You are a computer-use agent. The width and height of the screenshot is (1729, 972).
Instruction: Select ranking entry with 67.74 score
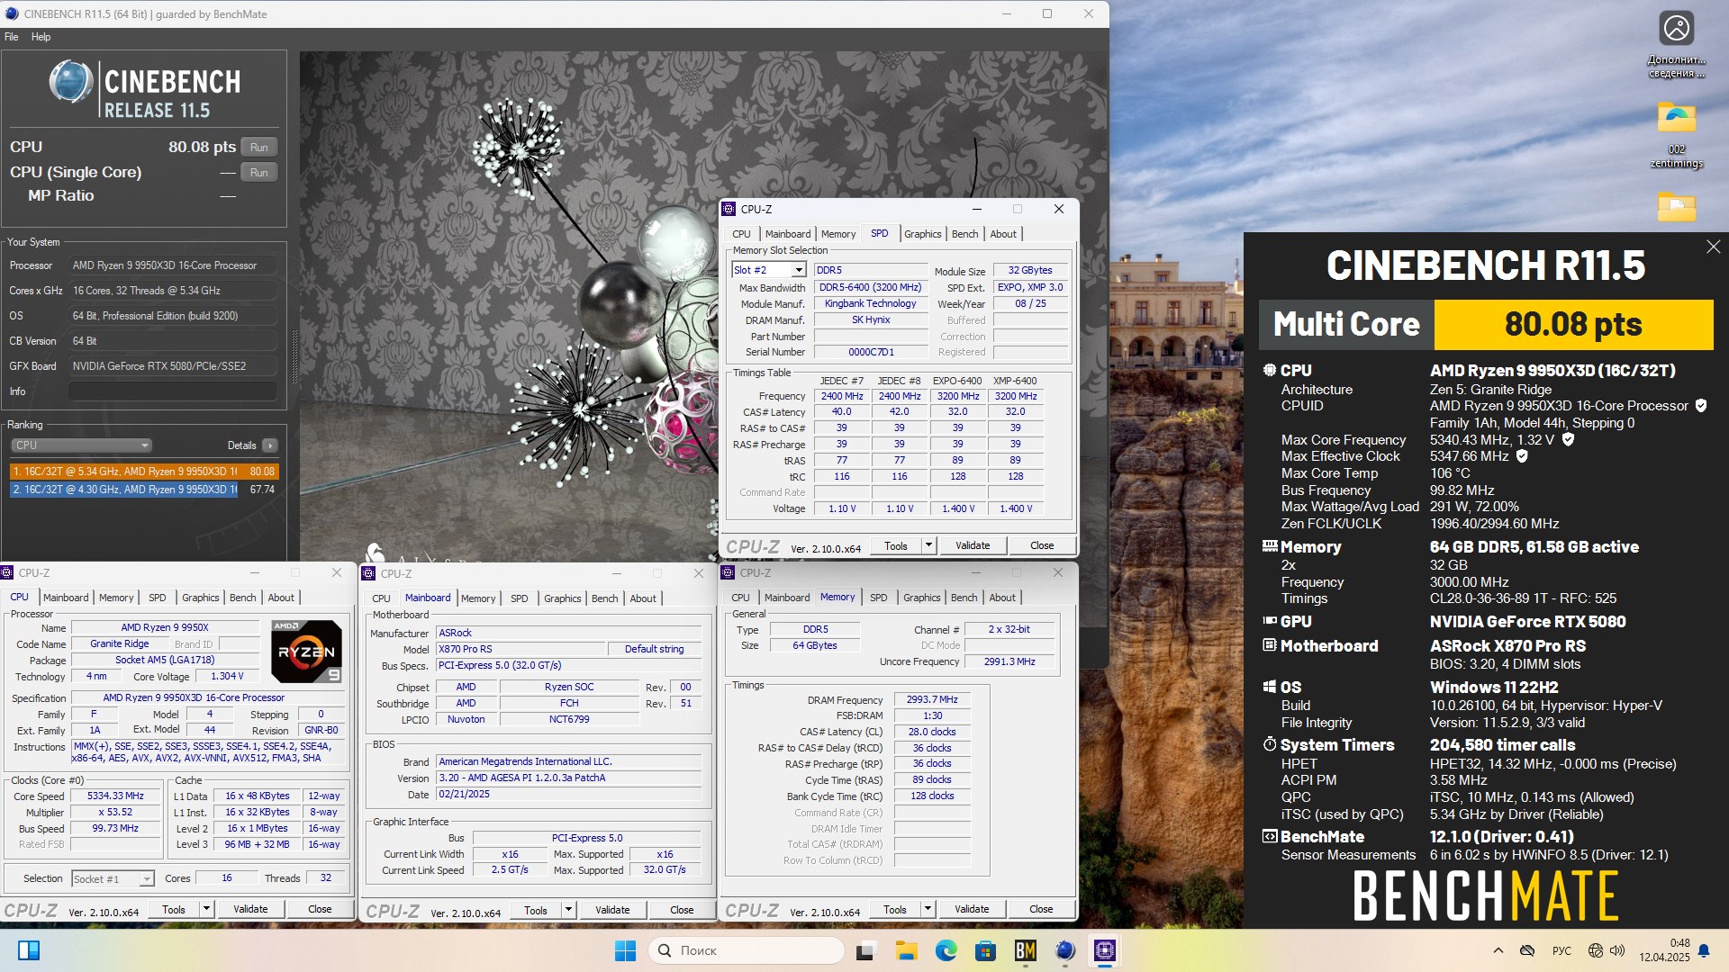pos(144,490)
